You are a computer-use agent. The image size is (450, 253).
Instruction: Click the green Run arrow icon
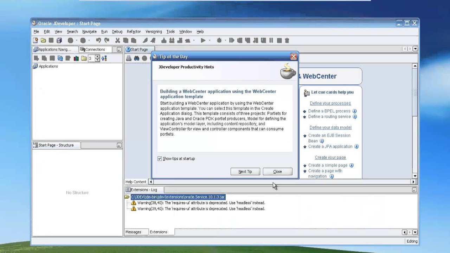tap(203, 40)
